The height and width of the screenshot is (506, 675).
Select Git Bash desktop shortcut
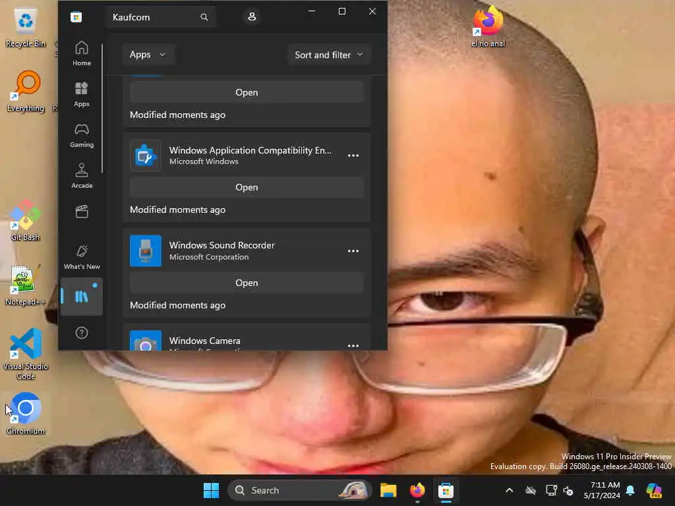(26, 220)
